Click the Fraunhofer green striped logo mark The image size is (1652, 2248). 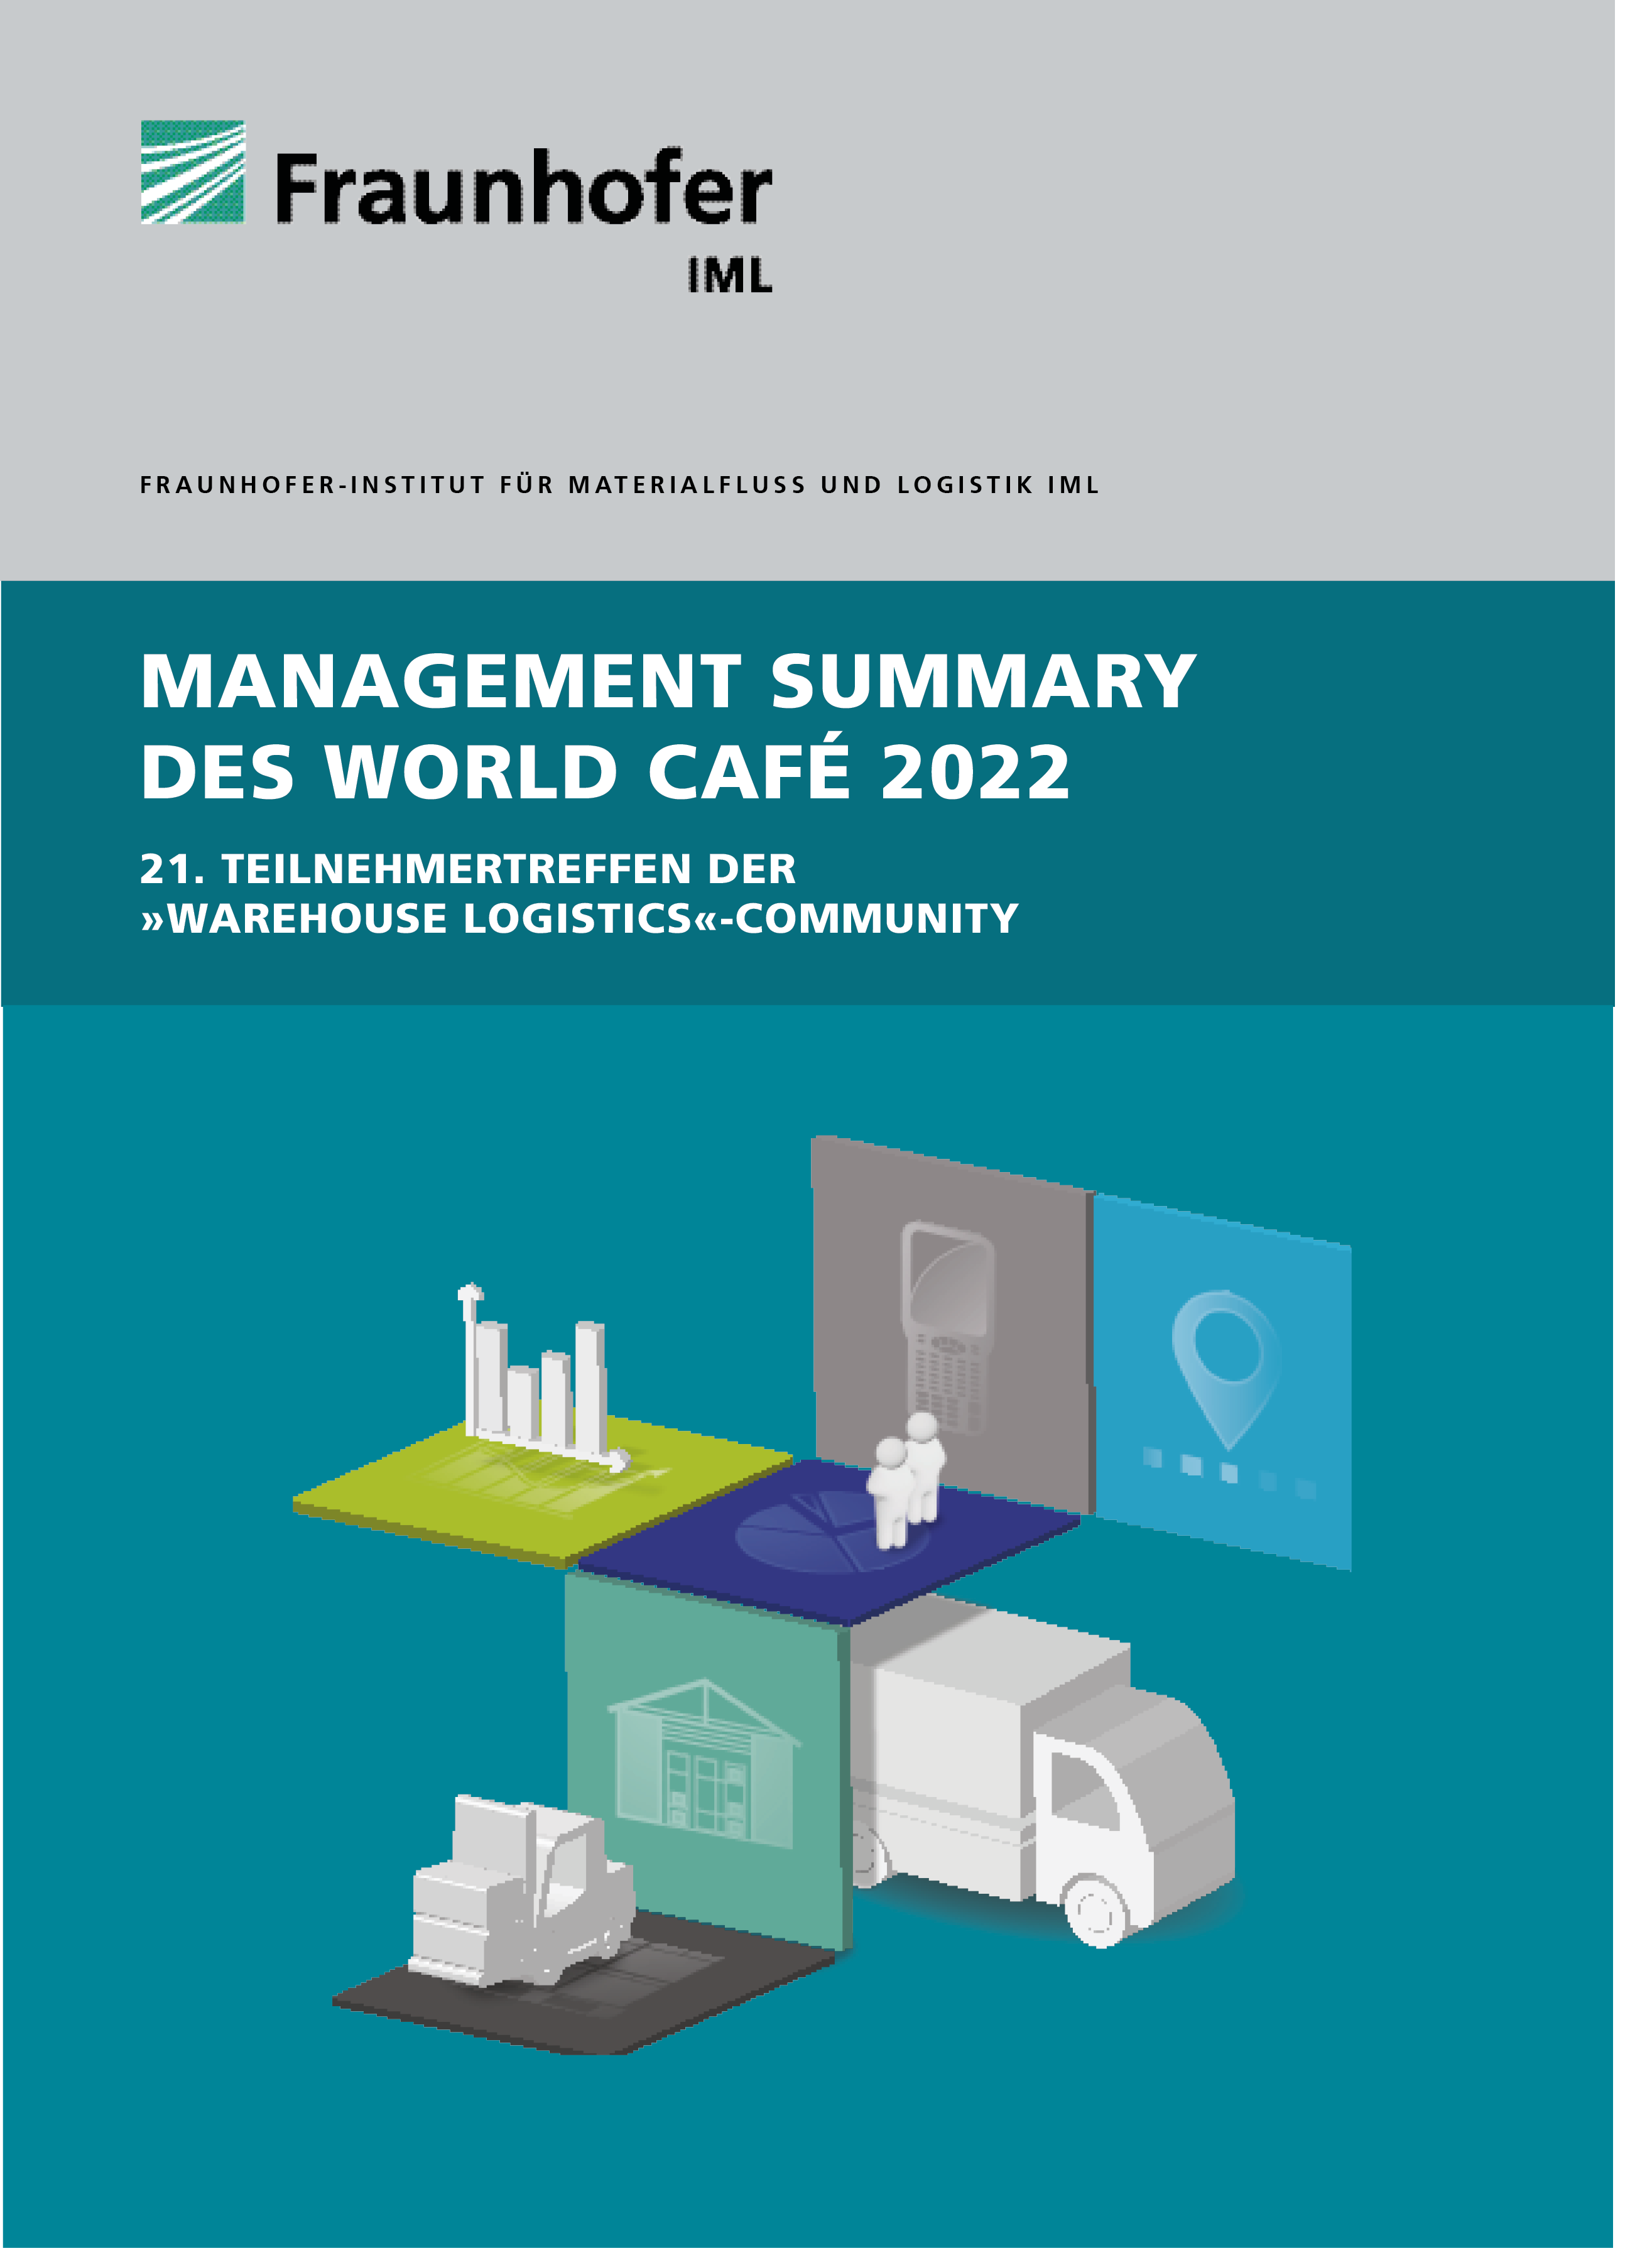pos(192,171)
